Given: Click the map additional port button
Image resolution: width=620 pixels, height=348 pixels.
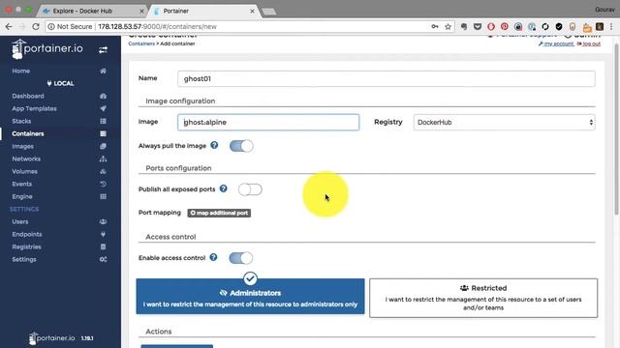Looking at the screenshot, I should click(219, 213).
